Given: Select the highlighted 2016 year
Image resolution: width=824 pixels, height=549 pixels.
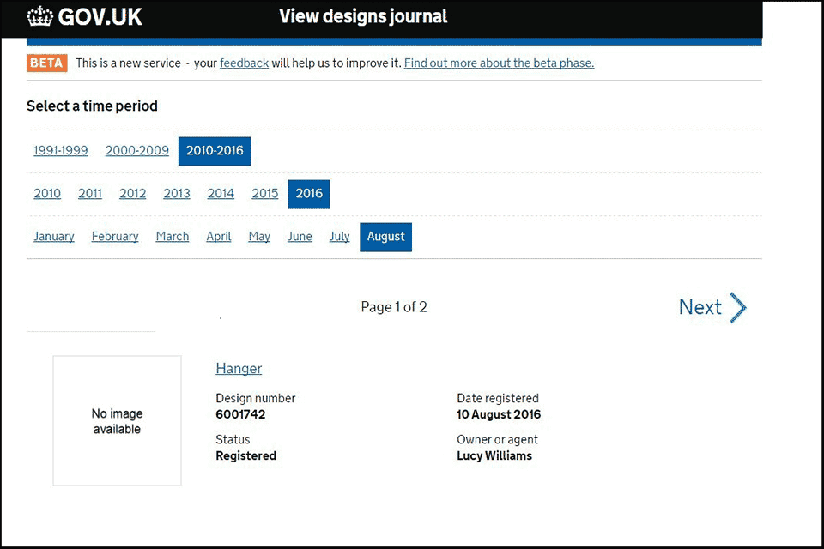Looking at the screenshot, I should tap(309, 194).
